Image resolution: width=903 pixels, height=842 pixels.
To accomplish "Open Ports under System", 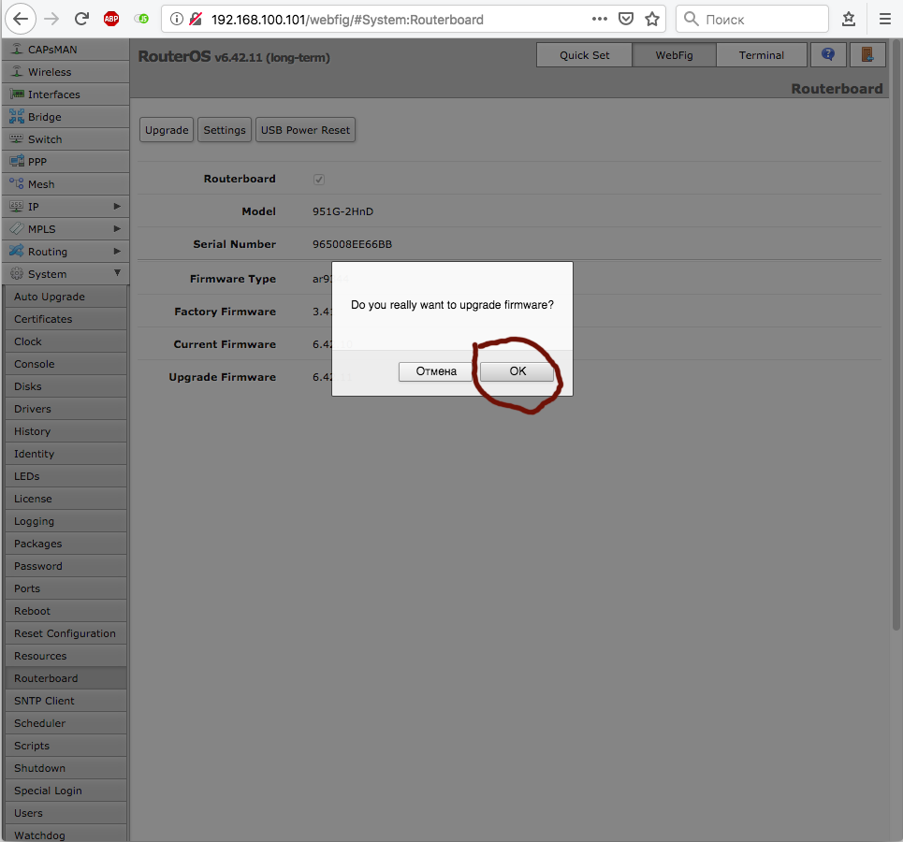I will tap(66, 588).
